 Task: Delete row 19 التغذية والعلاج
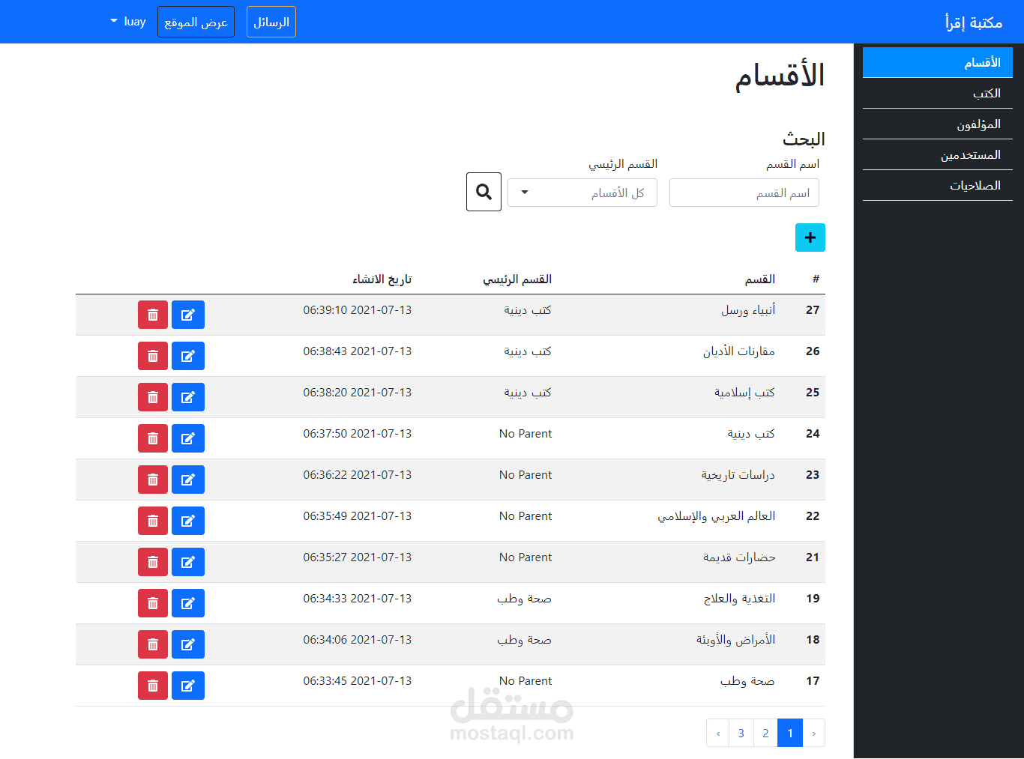[x=153, y=603]
